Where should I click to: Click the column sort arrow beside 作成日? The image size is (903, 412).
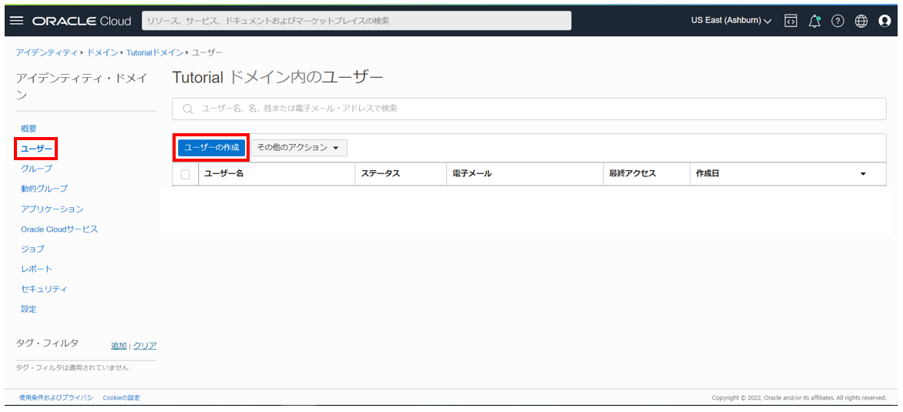(863, 175)
